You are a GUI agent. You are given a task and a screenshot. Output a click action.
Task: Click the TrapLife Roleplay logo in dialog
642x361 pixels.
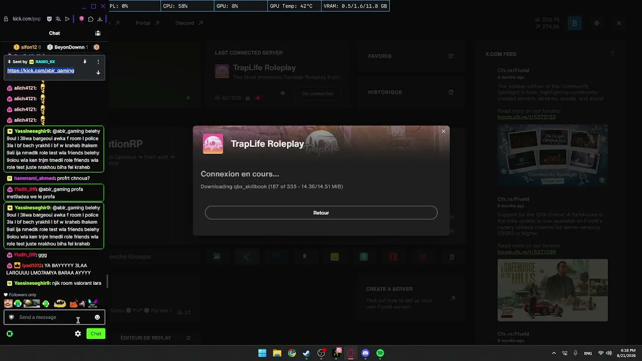[213, 144]
